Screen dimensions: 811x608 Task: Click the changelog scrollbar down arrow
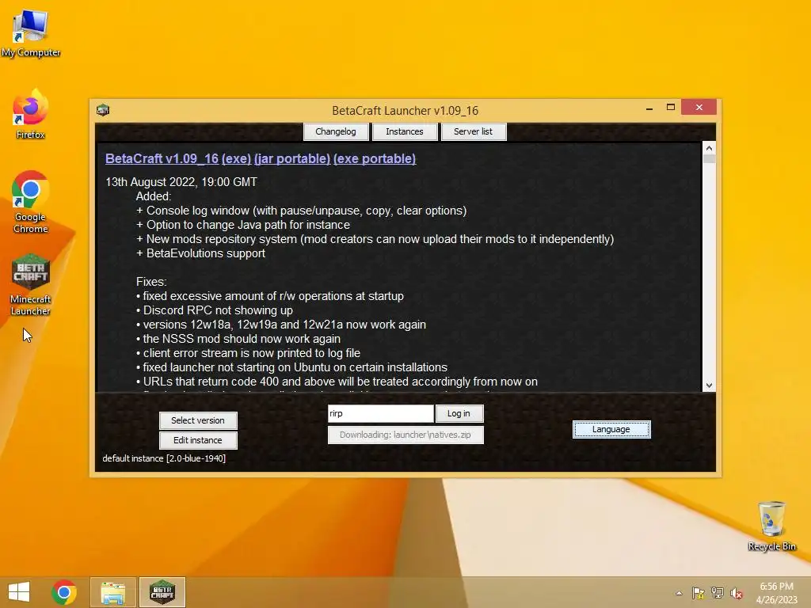pos(709,386)
